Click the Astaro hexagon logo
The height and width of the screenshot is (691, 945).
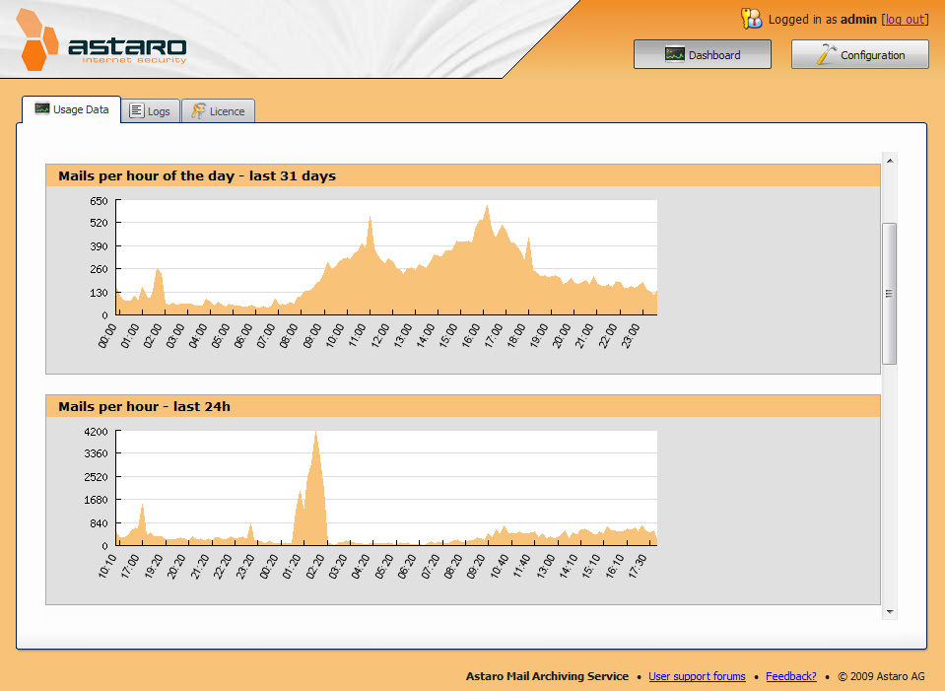pyautogui.click(x=36, y=39)
